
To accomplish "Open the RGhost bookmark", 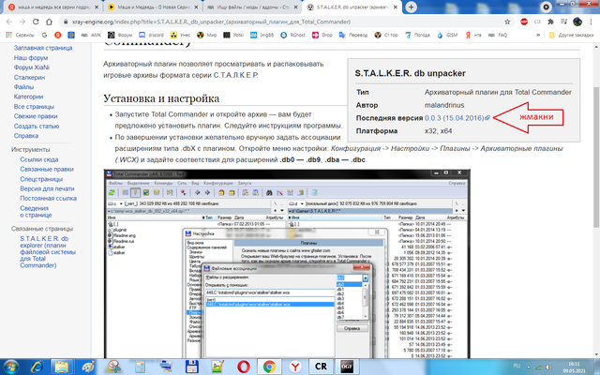I will click(292, 35).
